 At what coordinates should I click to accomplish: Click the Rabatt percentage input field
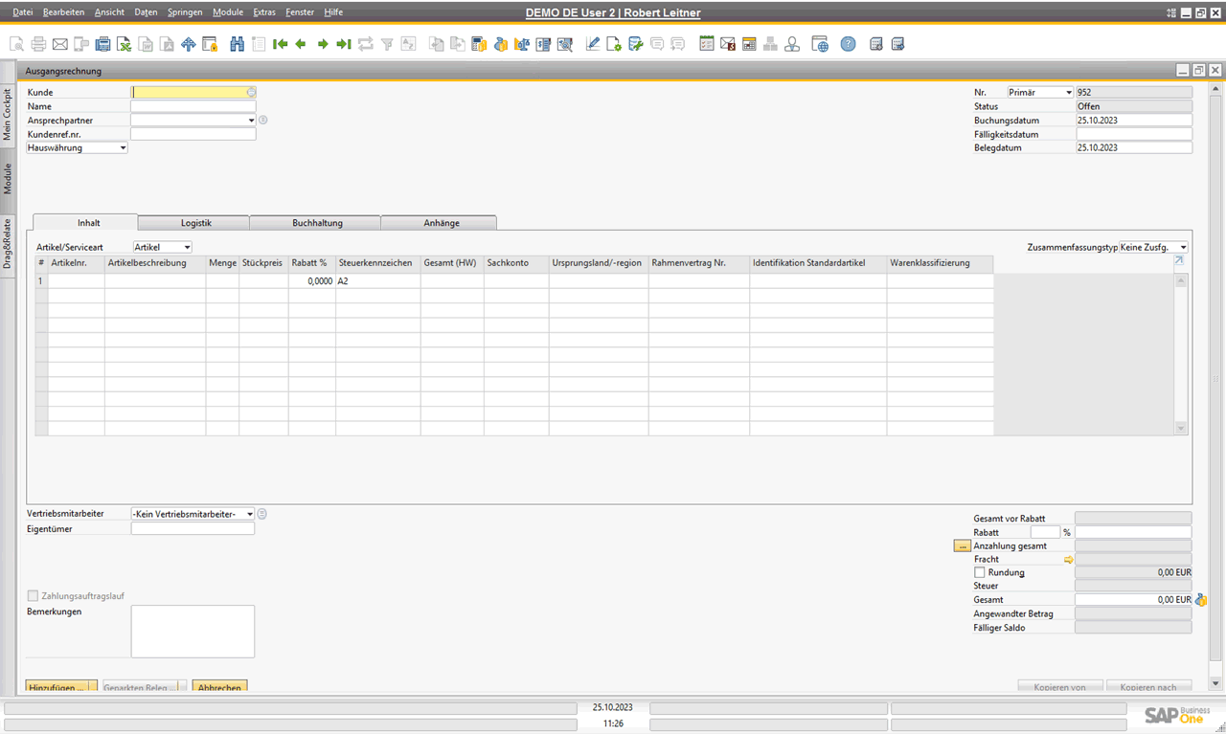pos(1045,532)
